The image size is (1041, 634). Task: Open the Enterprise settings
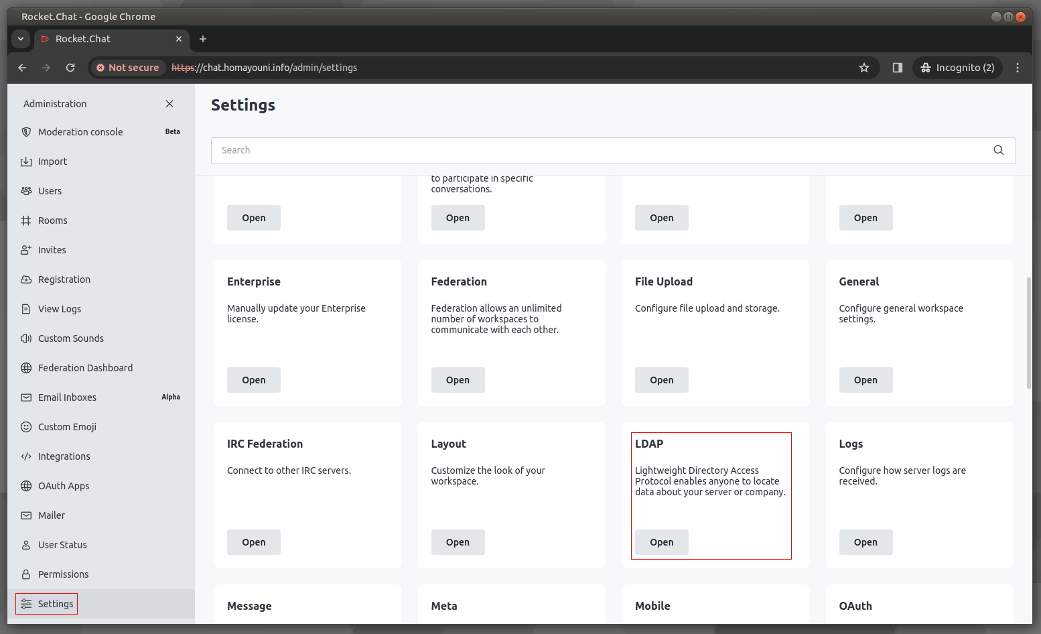coord(254,380)
